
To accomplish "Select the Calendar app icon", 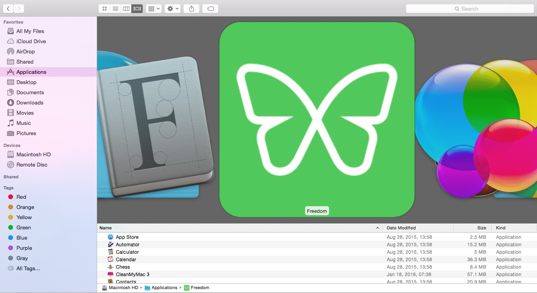I will pos(110,259).
